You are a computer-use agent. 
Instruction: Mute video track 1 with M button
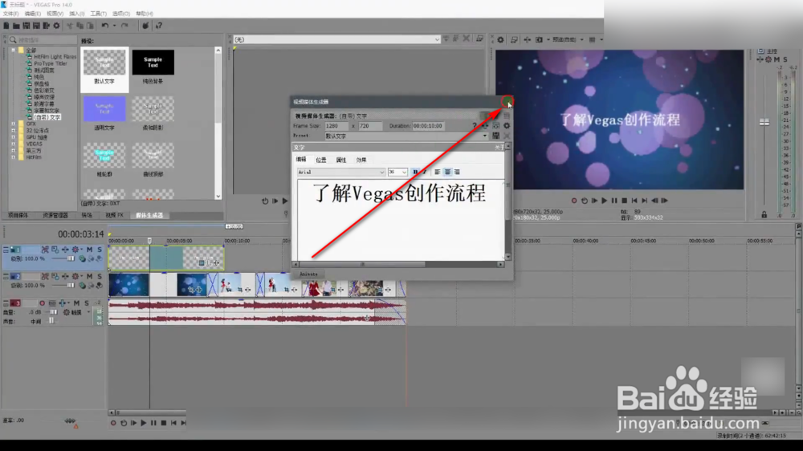click(x=90, y=250)
